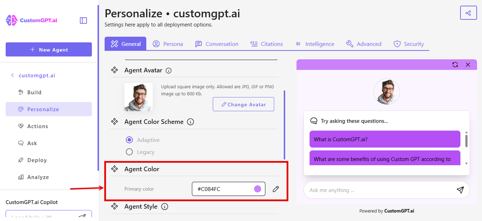Select the Legacy color scheme

pyautogui.click(x=129, y=152)
